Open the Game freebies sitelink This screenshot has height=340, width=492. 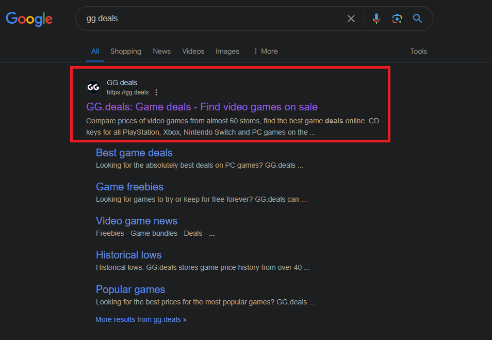pos(129,187)
